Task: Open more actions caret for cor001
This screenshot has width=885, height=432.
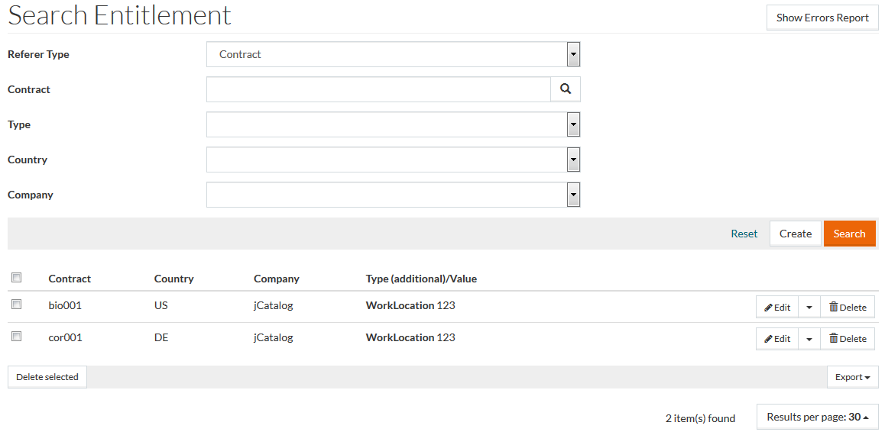Action: click(x=809, y=339)
